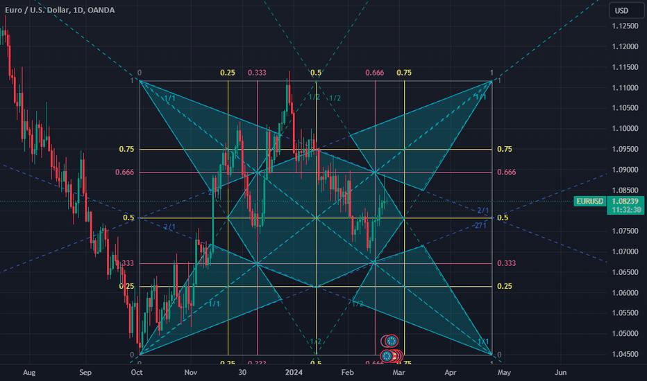Click the 1.12500 price scale label
The width and height of the screenshot is (647, 381).
[x=625, y=26]
